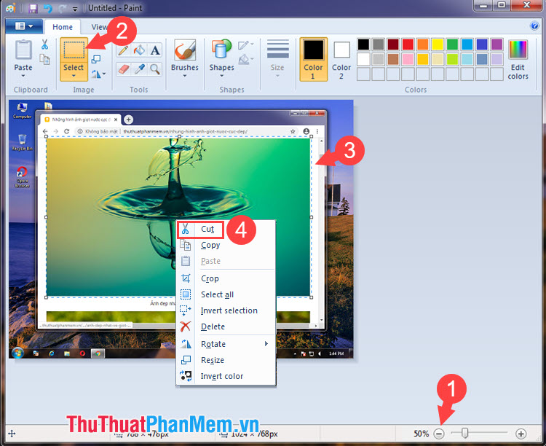Screen dimensions: 546x446
Task: Expand the Shapes dropdown arrow
Action: (221, 76)
